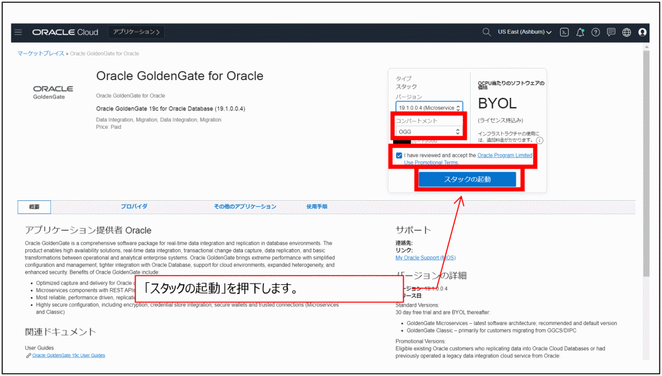
Task: Click the User Guides label
Action: pos(39,348)
